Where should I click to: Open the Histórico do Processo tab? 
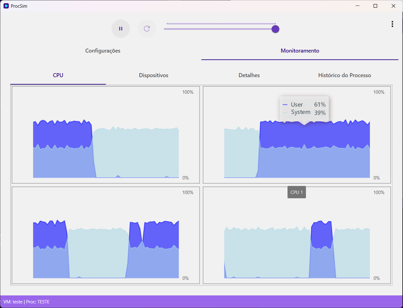[345, 75]
